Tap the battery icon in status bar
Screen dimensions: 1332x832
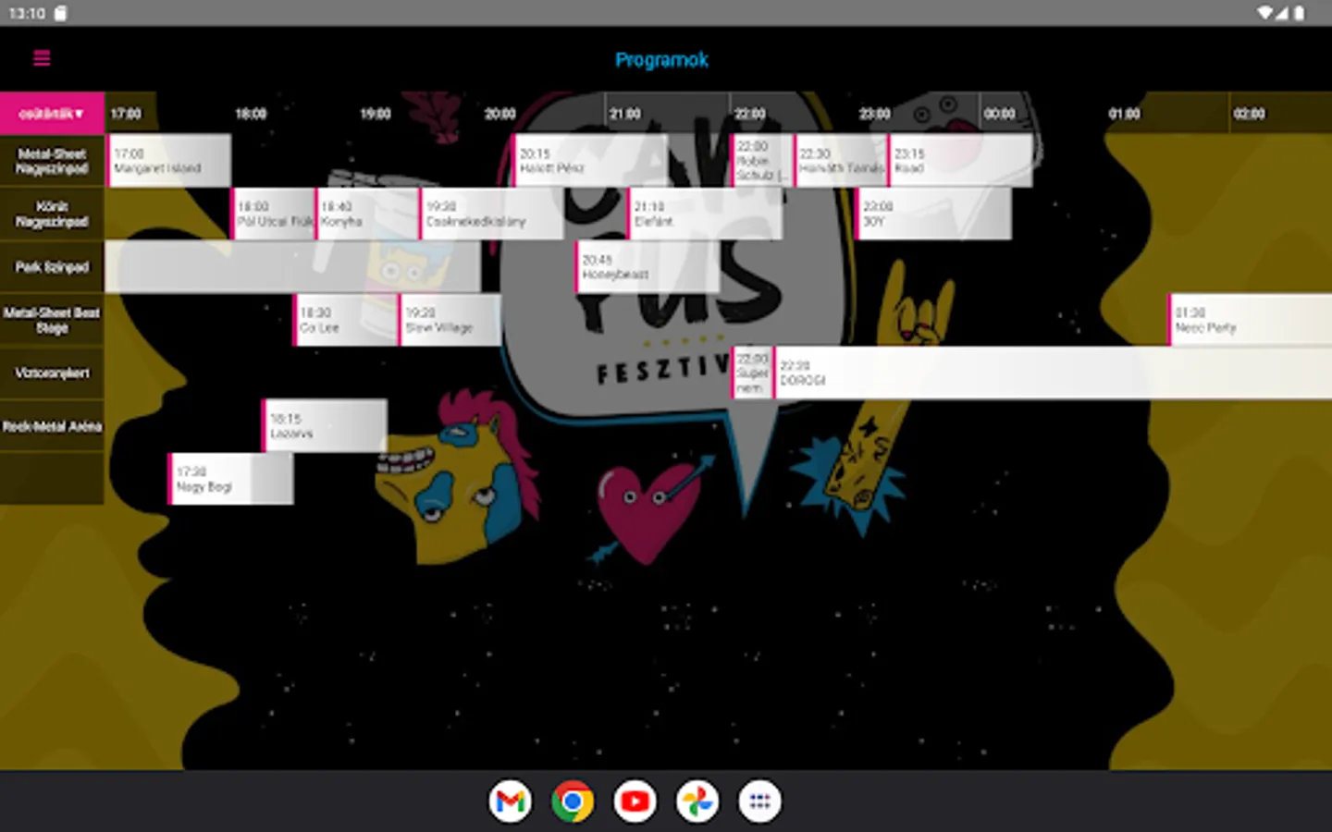pos(1299,13)
